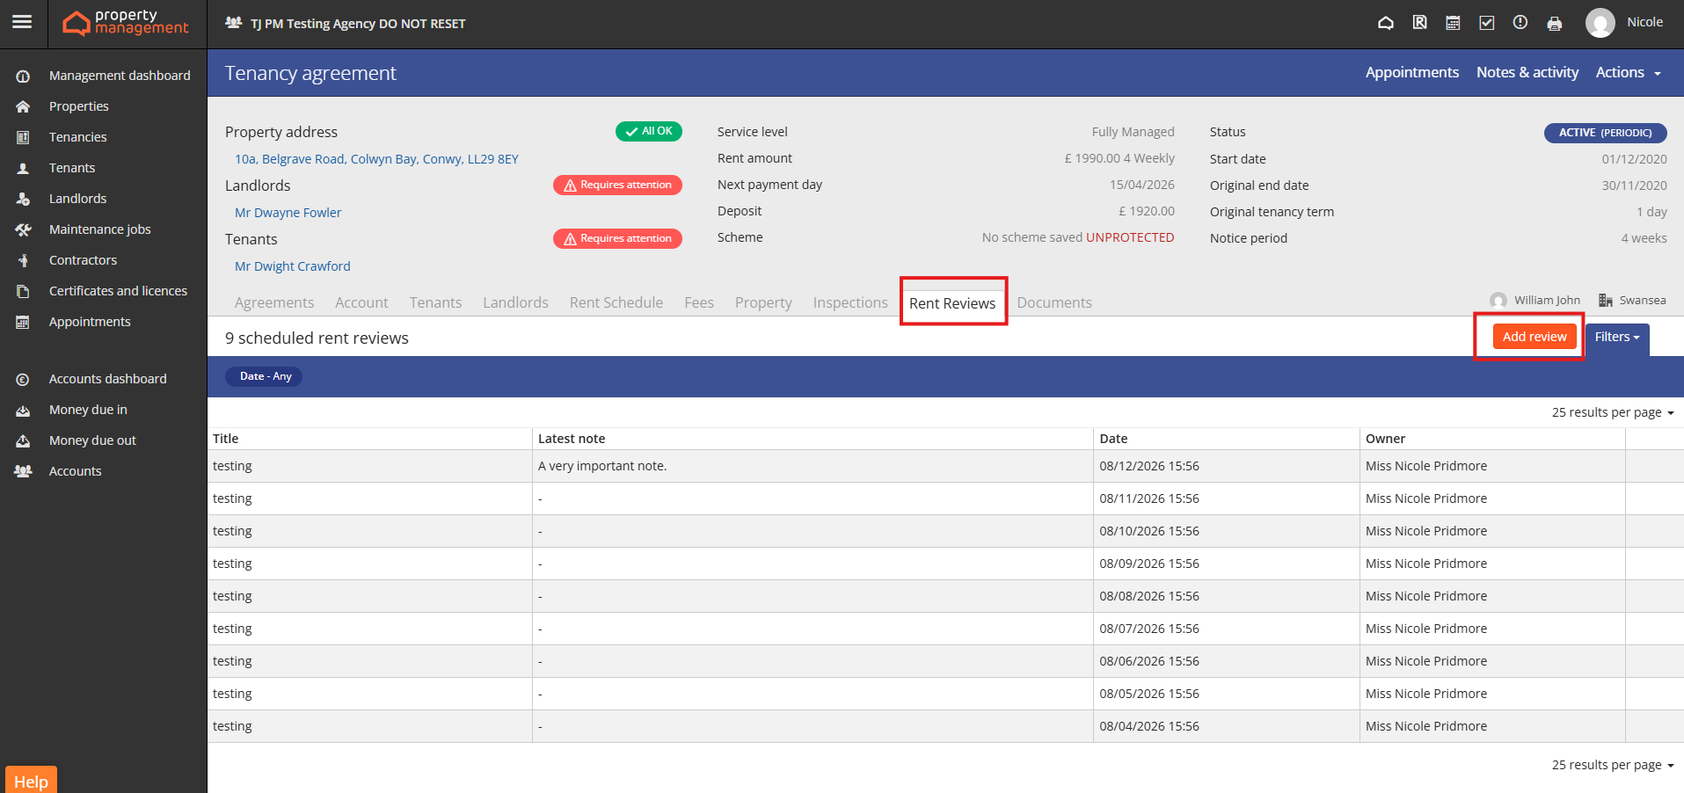Image resolution: width=1684 pixels, height=793 pixels.
Task: Open Mr Dwayne Fowler landlord link
Action: pyautogui.click(x=288, y=213)
